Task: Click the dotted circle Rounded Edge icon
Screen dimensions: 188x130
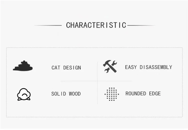Action: pos(112,94)
